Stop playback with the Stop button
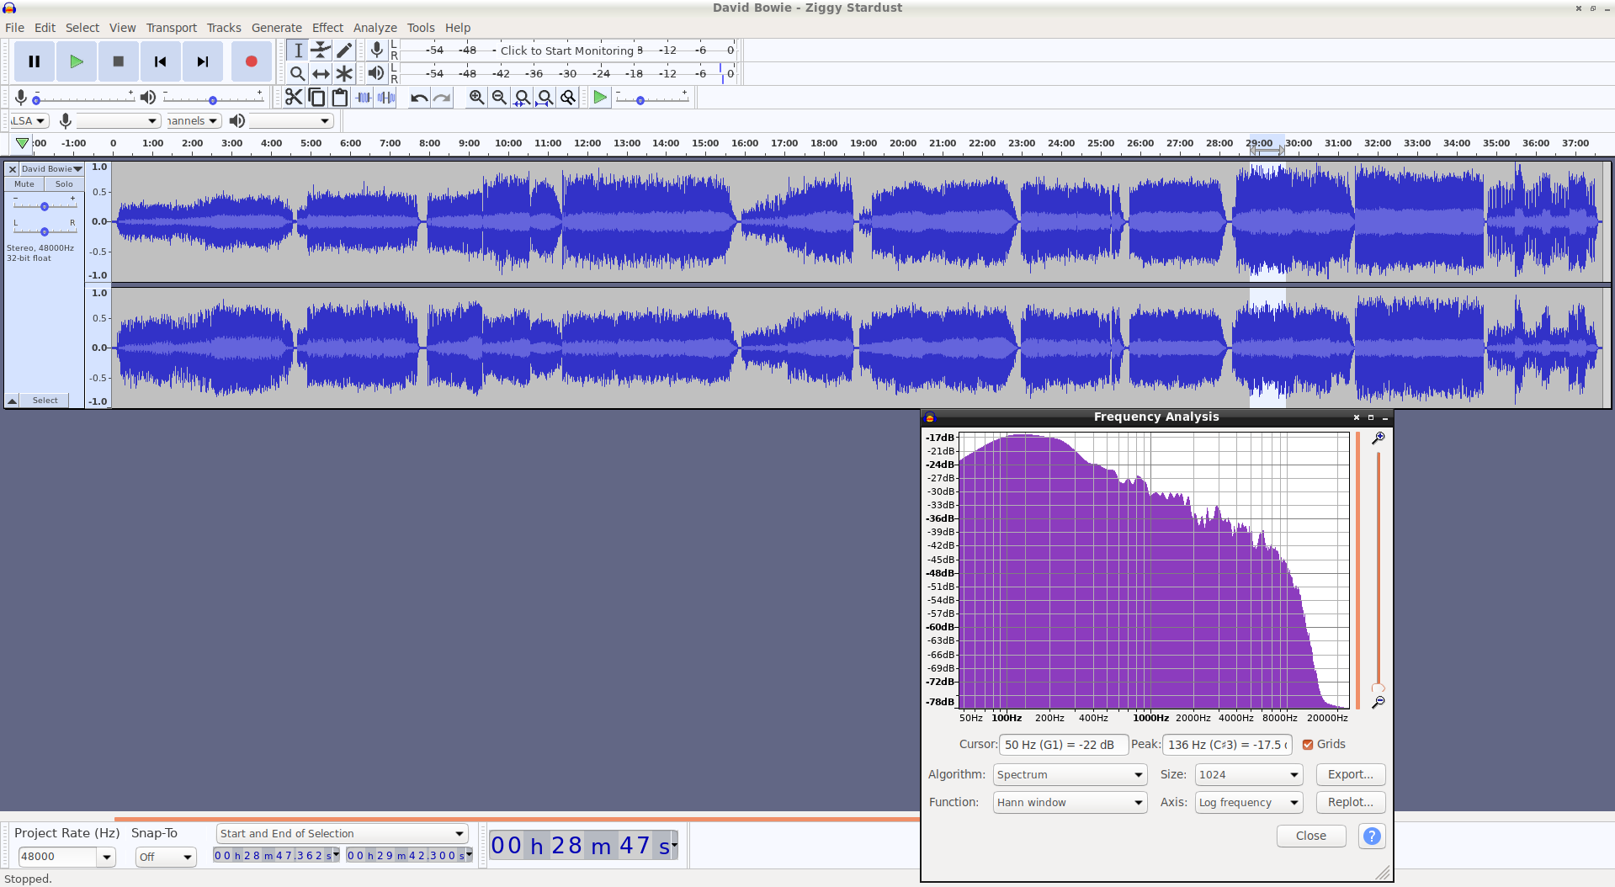The height and width of the screenshot is (887, 1615). pyautogui.click(x=119, y=61)
